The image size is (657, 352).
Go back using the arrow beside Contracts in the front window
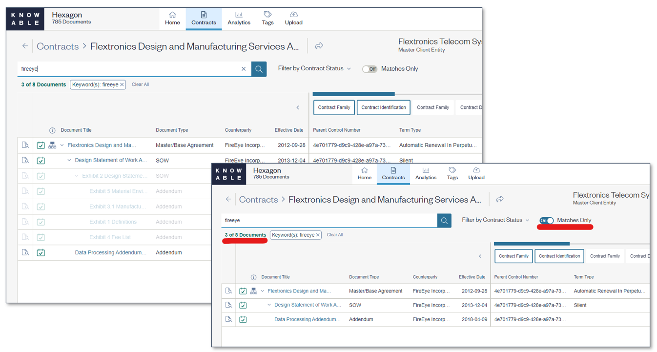click(228, 199)
